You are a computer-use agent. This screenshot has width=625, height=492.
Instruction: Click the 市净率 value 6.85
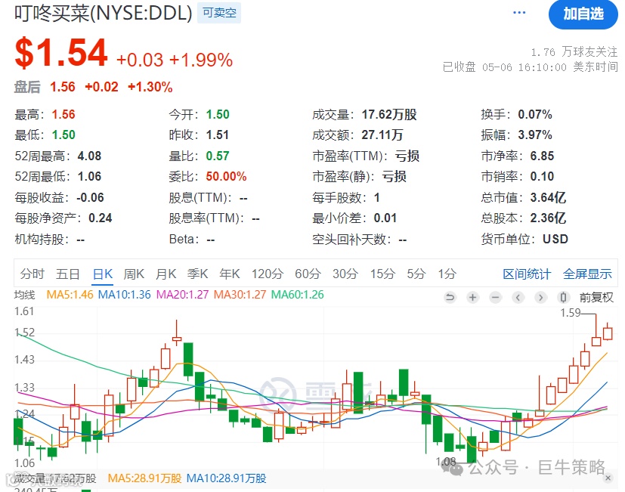[542, 156]
